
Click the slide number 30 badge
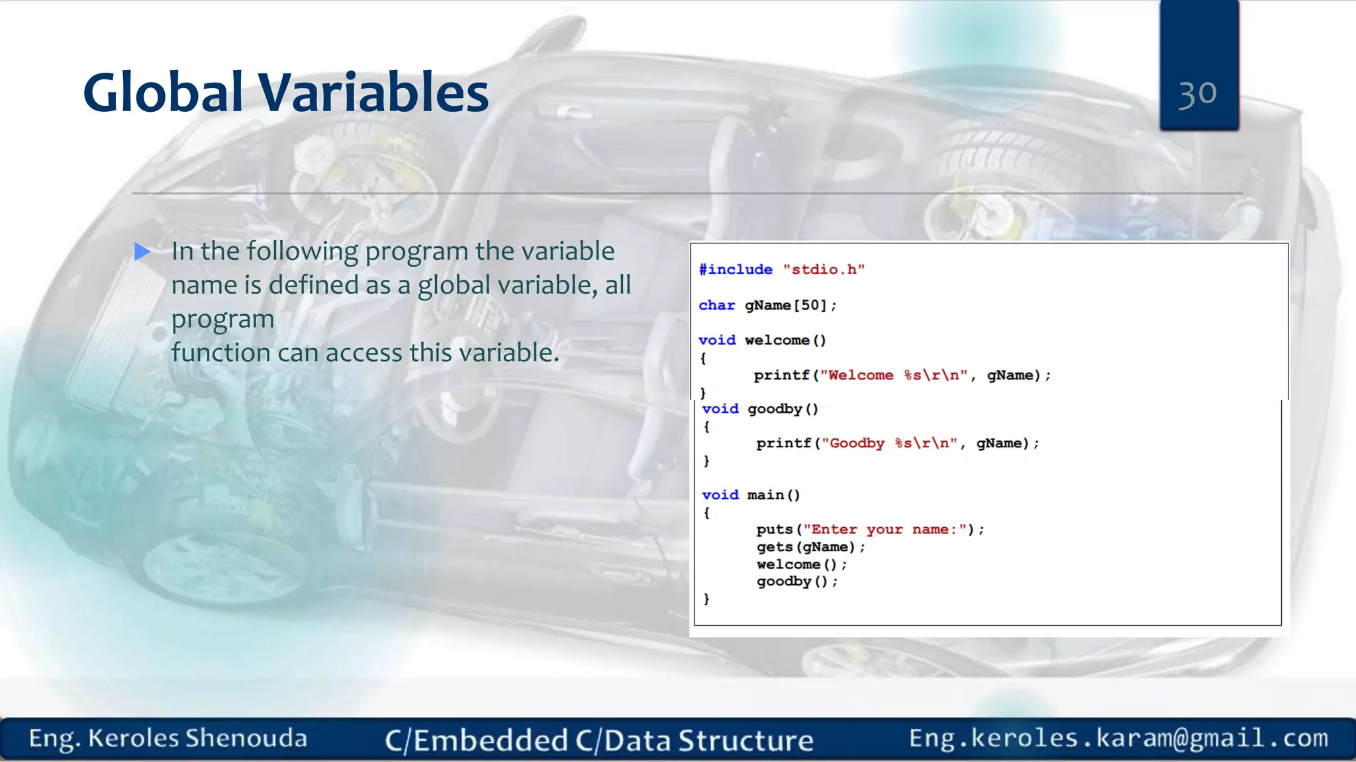pos(1198,93)
